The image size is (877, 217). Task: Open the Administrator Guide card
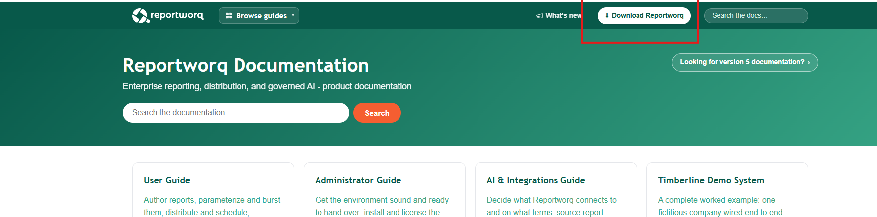385,190
